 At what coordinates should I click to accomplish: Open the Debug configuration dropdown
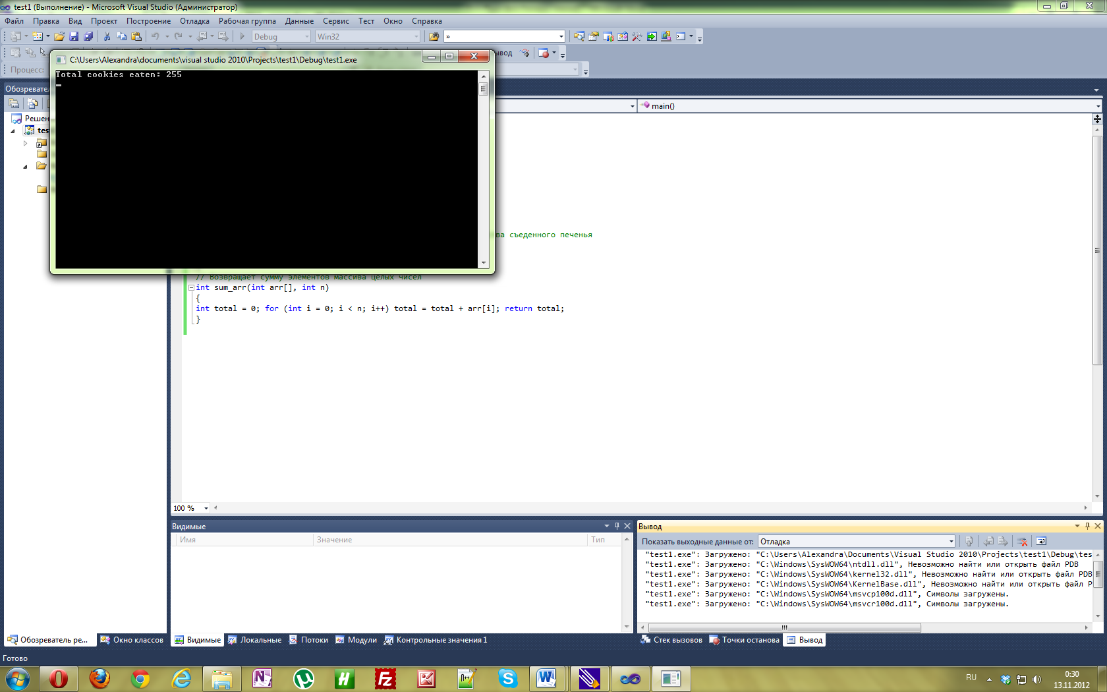(x=307, y=37)
